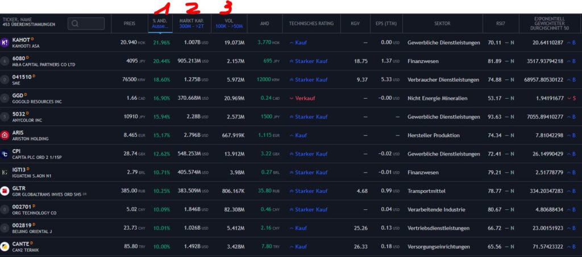Screen dimensions: 582x257
Task: Open the 002701 ticker link
Action: point(22,207)
